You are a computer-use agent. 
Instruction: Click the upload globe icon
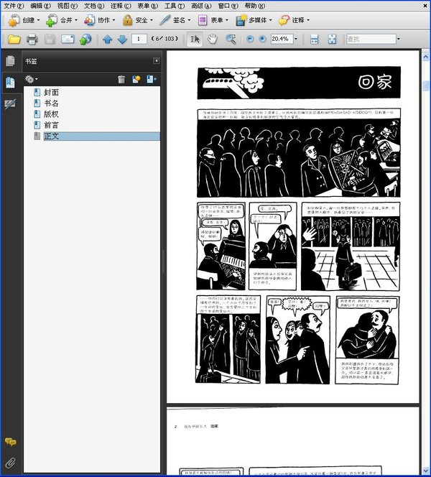pyautogui.click(x=85, y=39)
